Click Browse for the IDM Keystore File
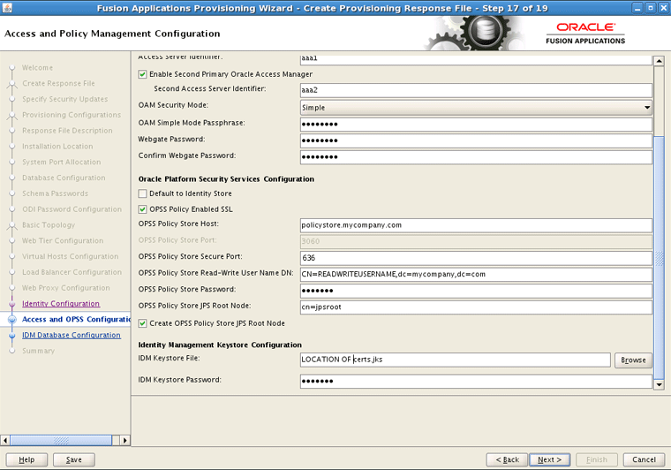This screenshot has width=671, height=470. click(633, 360)
